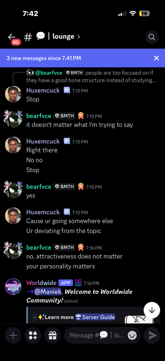The width and height of the screenshot is (165, 361).
Task: Open the gift icon
Action: [x=52, y=335]
